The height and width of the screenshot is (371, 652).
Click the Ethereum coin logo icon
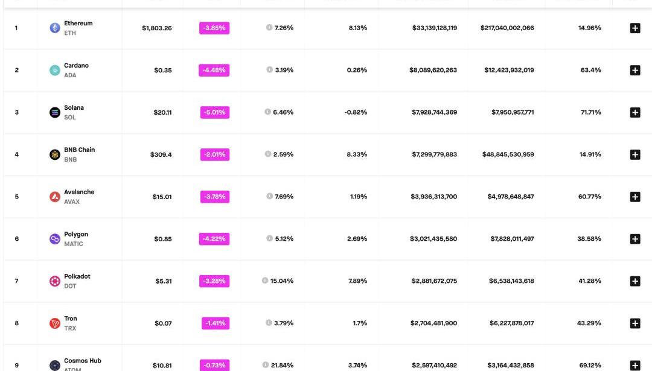pyautogui.click(x=55, y=28)
